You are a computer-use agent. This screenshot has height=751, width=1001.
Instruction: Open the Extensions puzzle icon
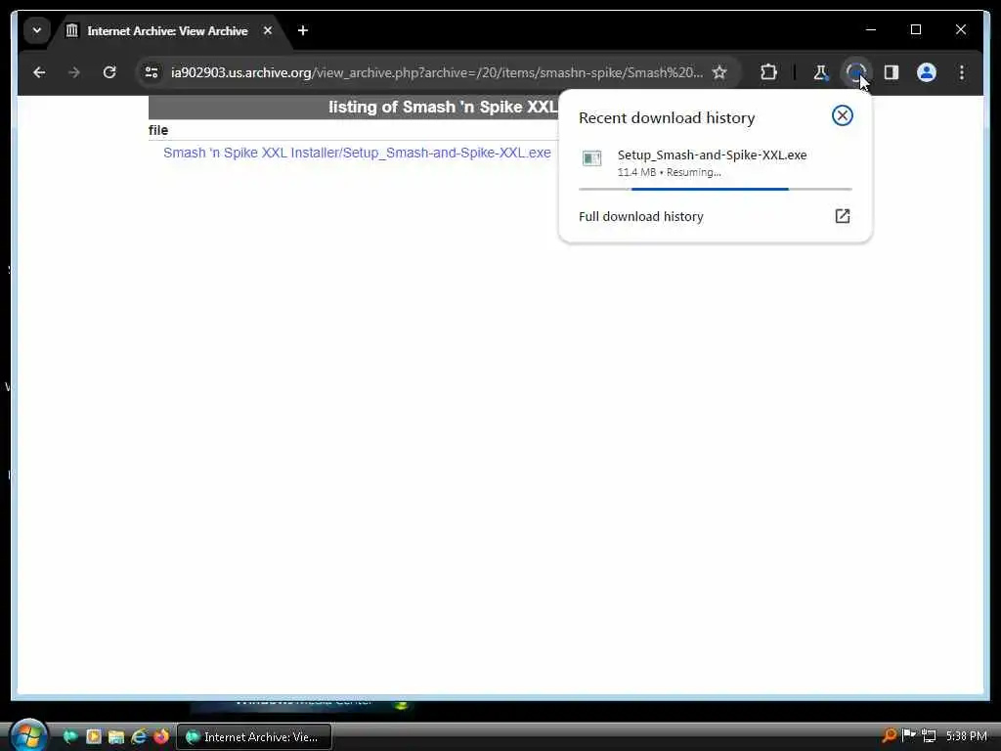coord(768,72)
